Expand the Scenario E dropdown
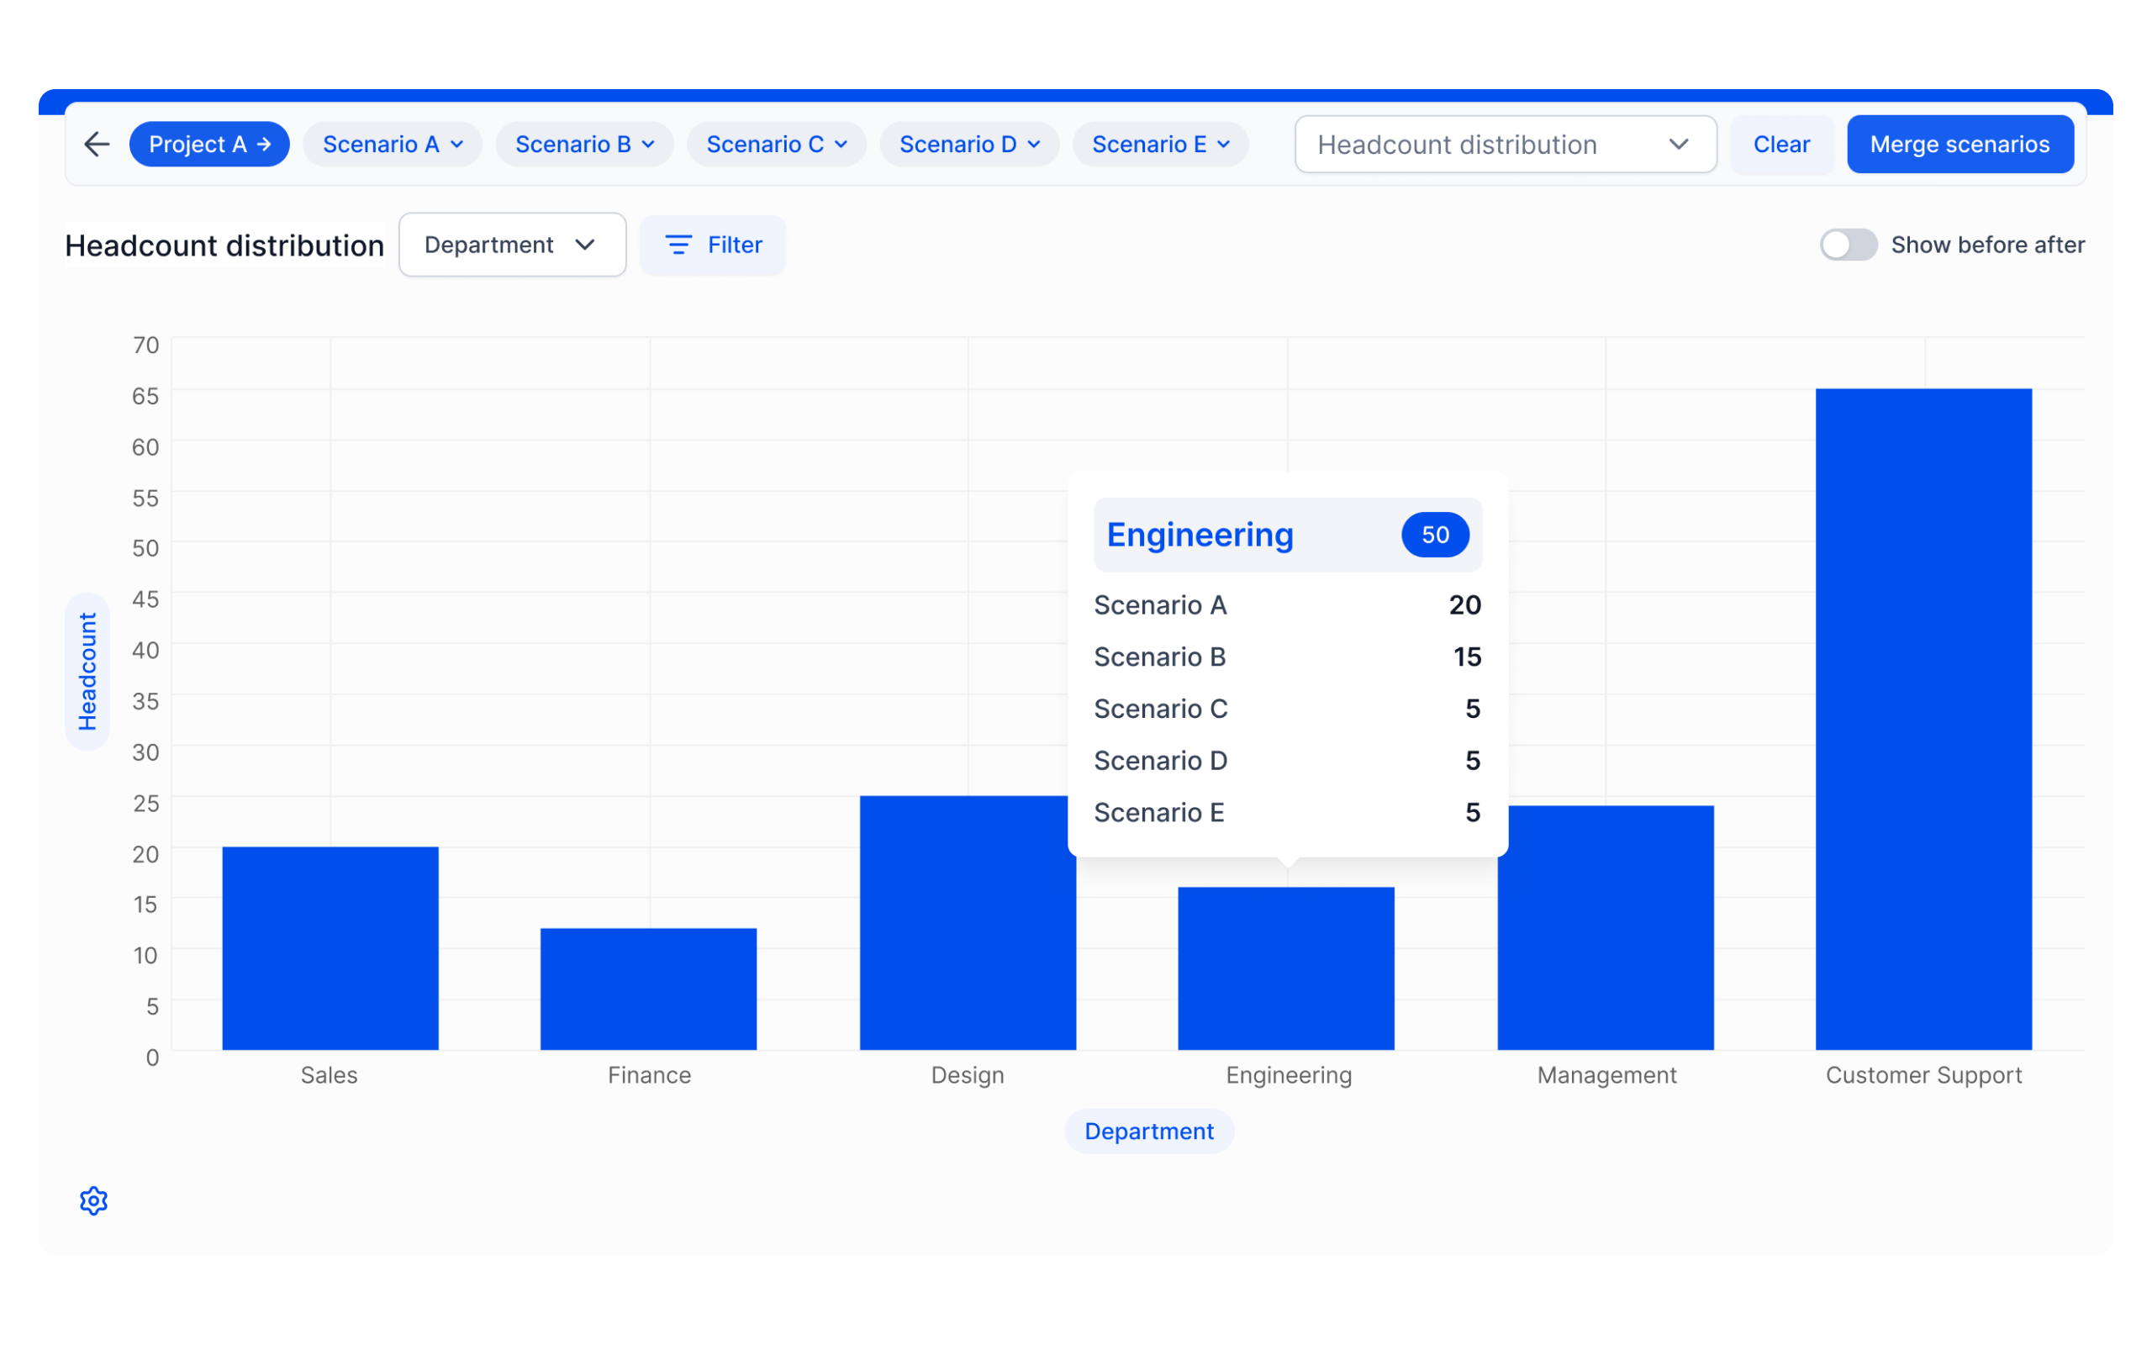This screenshot has width=2152, height=1345. point(1160,144)
